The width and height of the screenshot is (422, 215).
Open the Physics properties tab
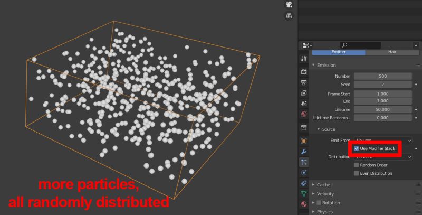click(304, 173)
